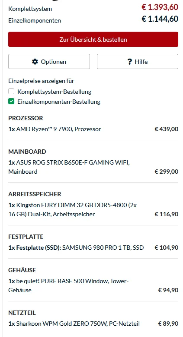183x337 pixels.
Task: Open ASUS ROG STRIX B650E-F mainboard item
Action: (x=69, y=167)
